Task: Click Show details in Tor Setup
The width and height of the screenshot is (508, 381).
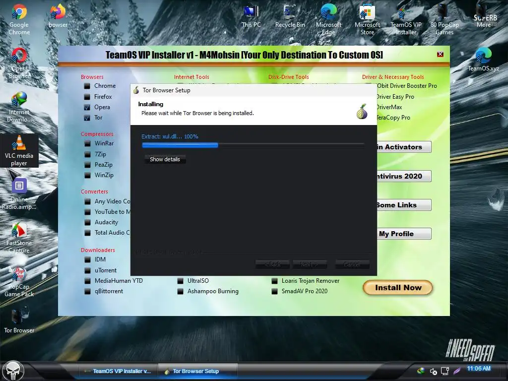Action: point(165,159)
